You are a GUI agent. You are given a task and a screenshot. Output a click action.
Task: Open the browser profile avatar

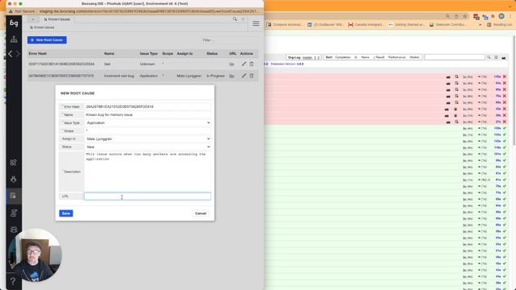coord(501,16)
